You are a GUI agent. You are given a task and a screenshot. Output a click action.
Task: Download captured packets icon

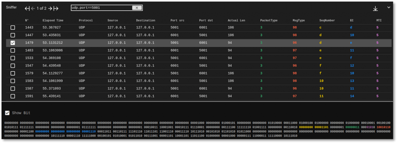[375, 9]
